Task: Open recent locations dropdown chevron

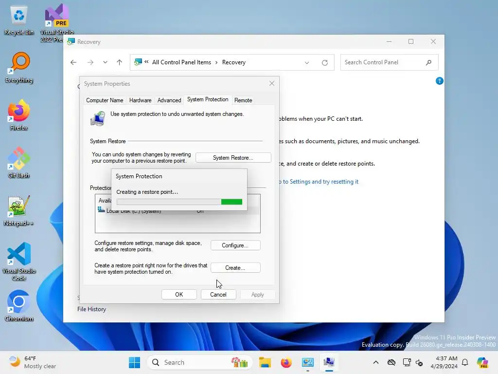Action: pyautogui.click(x=105, y=62)
